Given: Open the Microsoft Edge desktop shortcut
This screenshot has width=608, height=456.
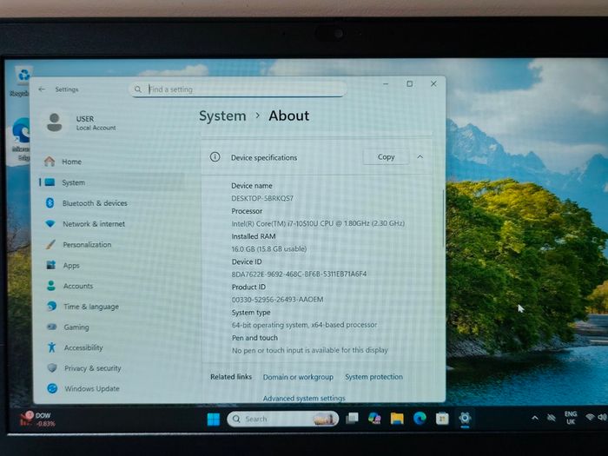Looking at the screenshot, I should 21,140.
